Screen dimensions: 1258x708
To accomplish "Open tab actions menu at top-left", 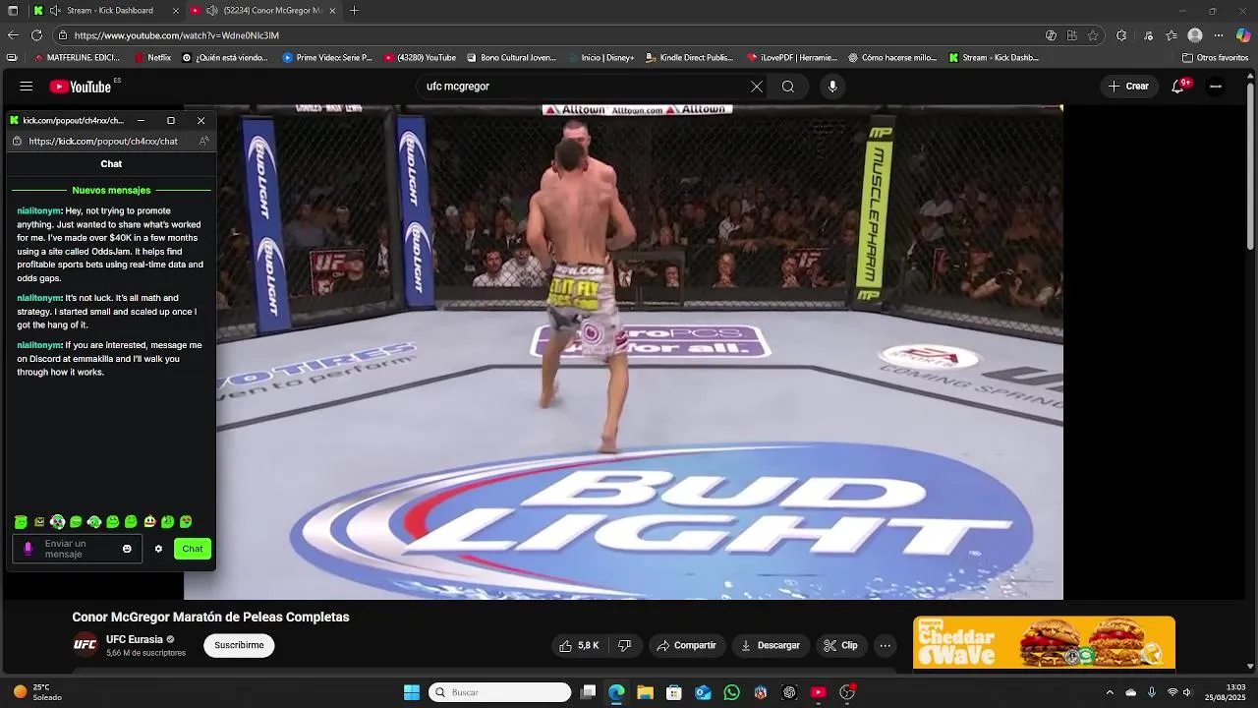I will point(13,11).
